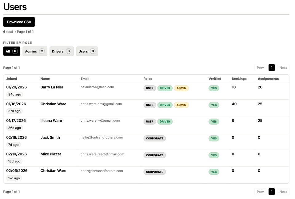Click the Bookings column header

pyautogui.click(x=239, y=79)
